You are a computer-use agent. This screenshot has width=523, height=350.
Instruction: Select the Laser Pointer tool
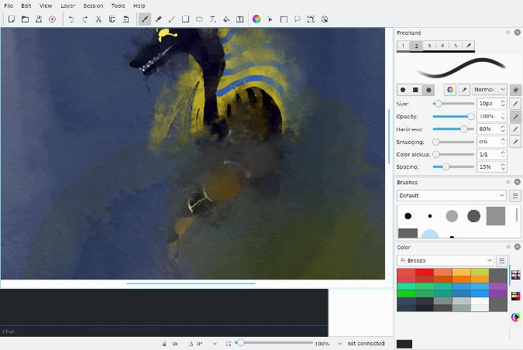270,19
